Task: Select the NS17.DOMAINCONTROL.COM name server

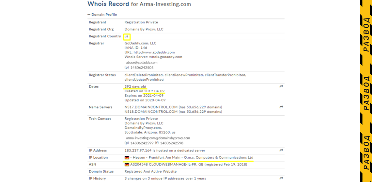Action: [x=151, y=107]
